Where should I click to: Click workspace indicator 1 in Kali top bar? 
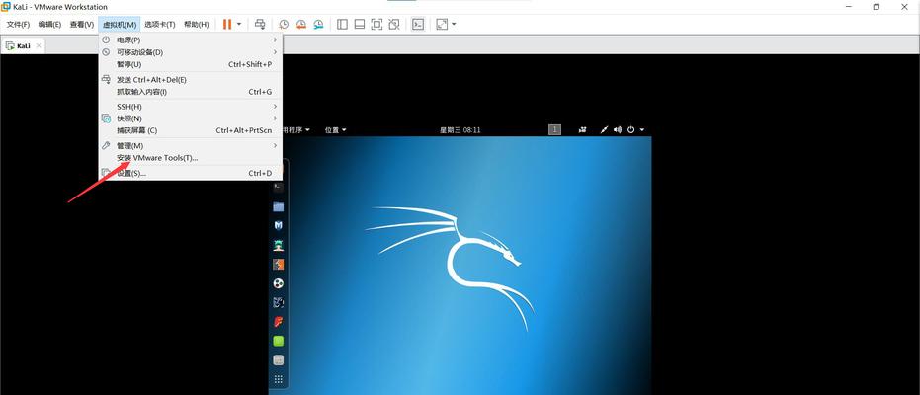[x=554, y=129]
